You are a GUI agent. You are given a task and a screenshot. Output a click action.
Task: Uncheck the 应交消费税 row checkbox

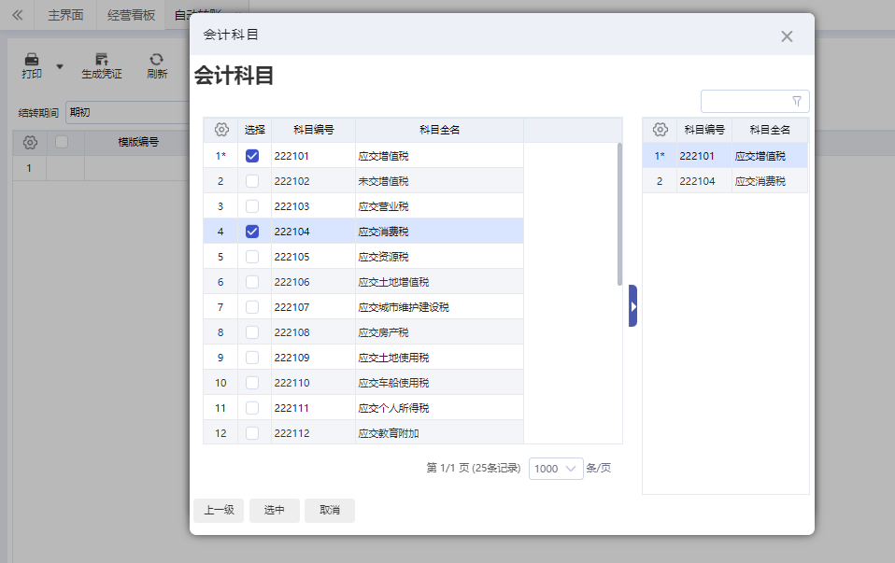pos(251,231)
